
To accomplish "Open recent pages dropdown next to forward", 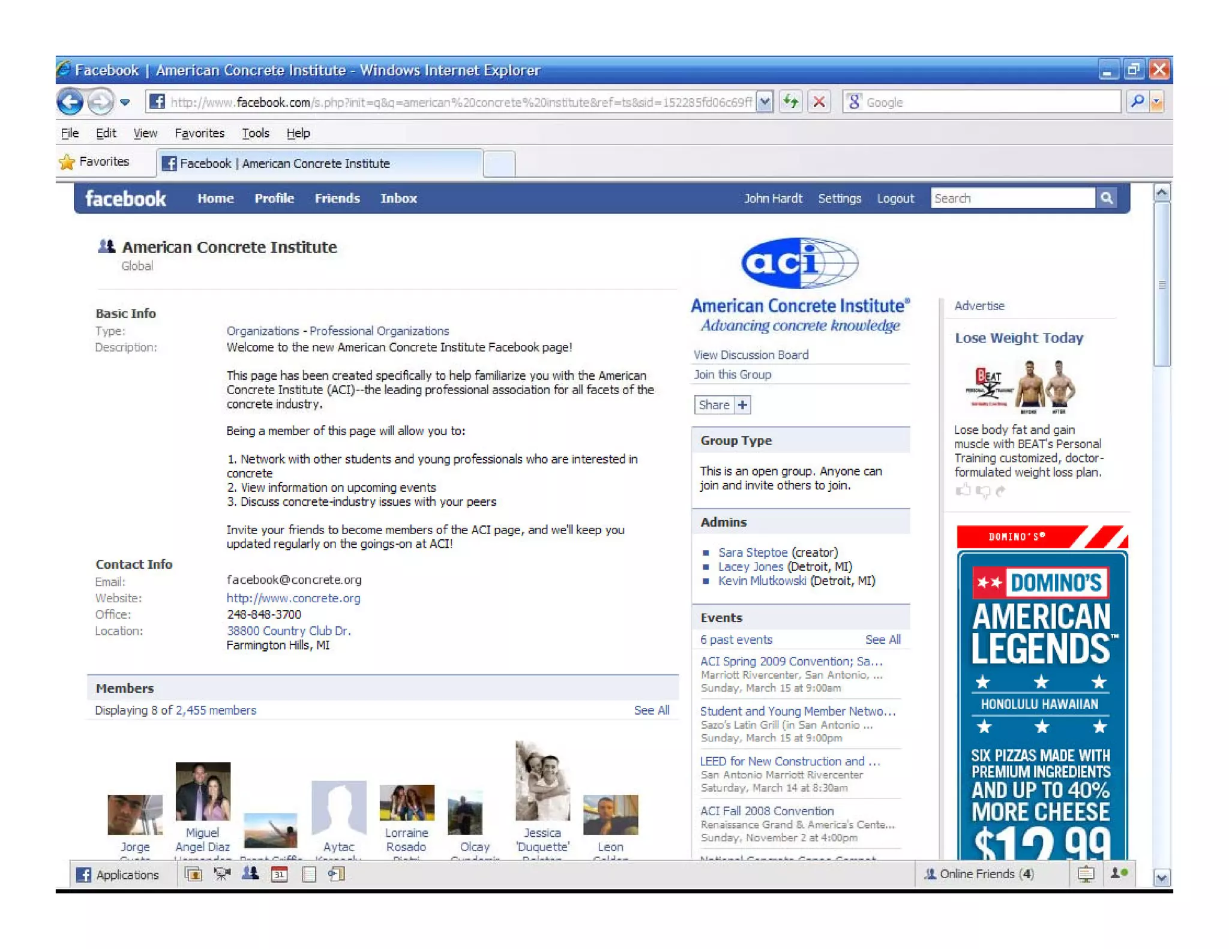I will [x=125, y=102].
